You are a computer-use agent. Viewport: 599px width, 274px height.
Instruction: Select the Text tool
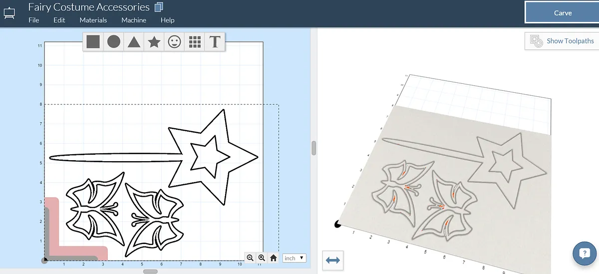(215, 42)
